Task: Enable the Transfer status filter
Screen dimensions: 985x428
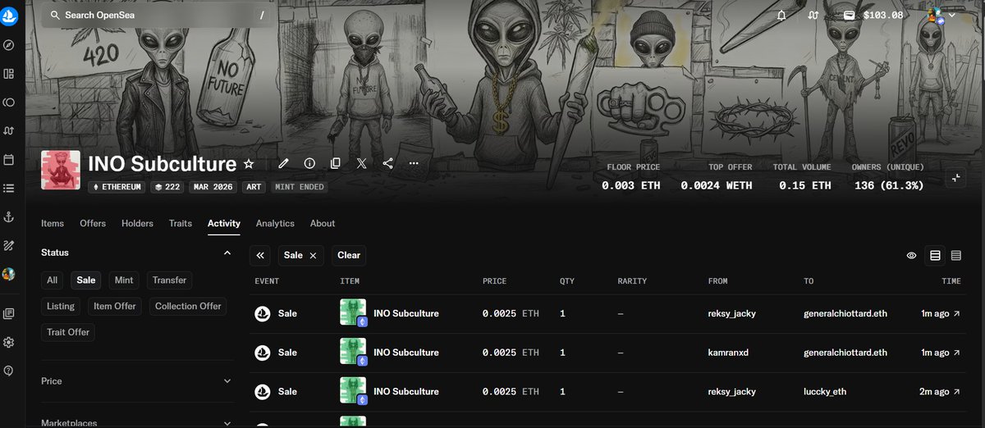Action: click(169, 280)
